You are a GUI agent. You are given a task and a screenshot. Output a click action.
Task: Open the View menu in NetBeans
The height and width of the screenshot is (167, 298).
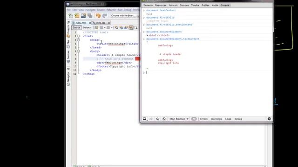(x=81, y=10)
